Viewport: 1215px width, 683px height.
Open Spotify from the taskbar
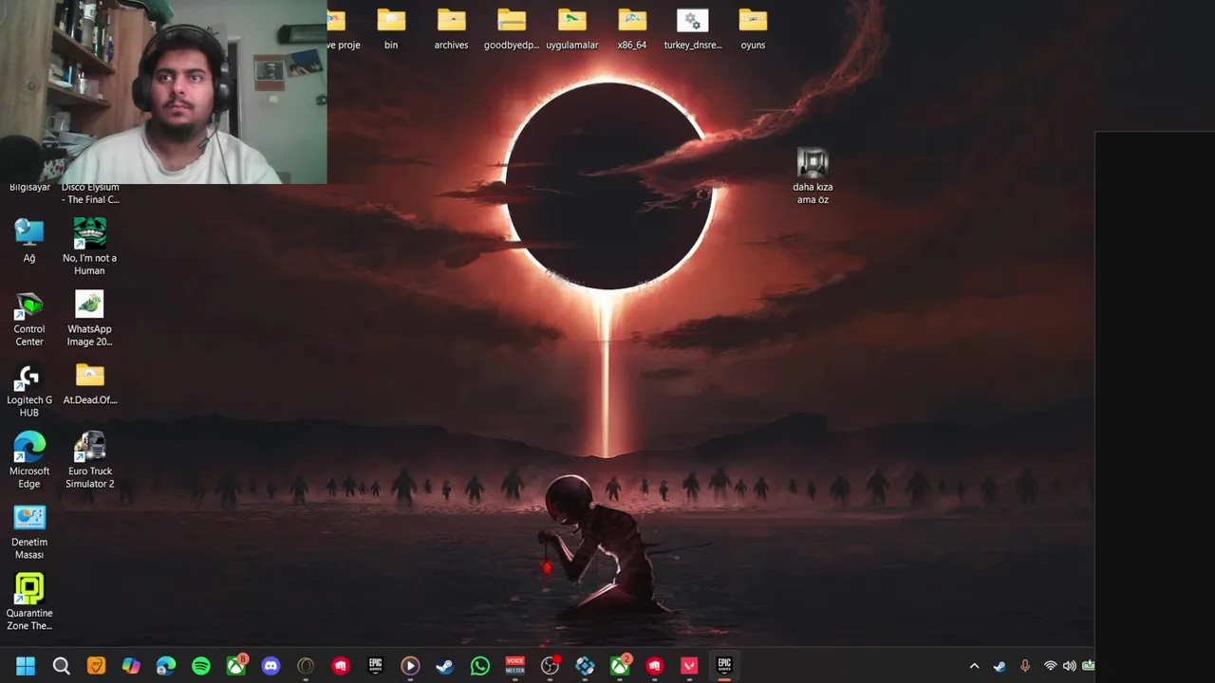(x=201, y=666)
